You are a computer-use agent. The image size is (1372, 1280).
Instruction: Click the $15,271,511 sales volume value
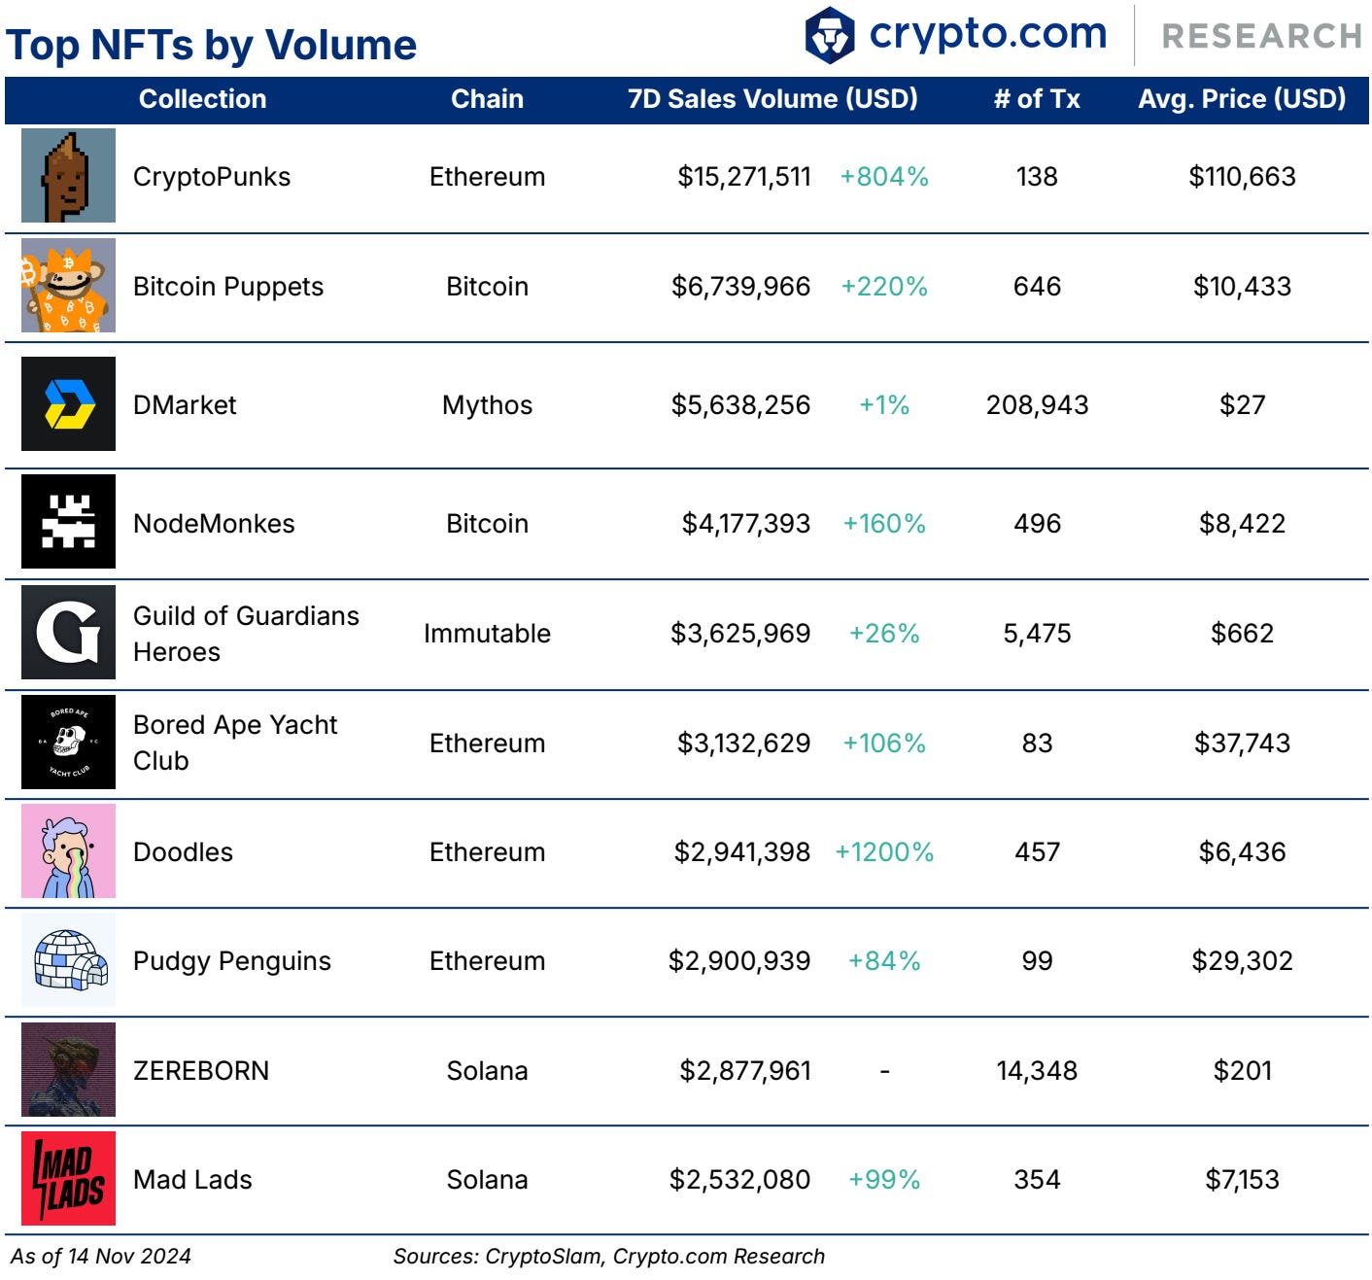tap(744, 177)
